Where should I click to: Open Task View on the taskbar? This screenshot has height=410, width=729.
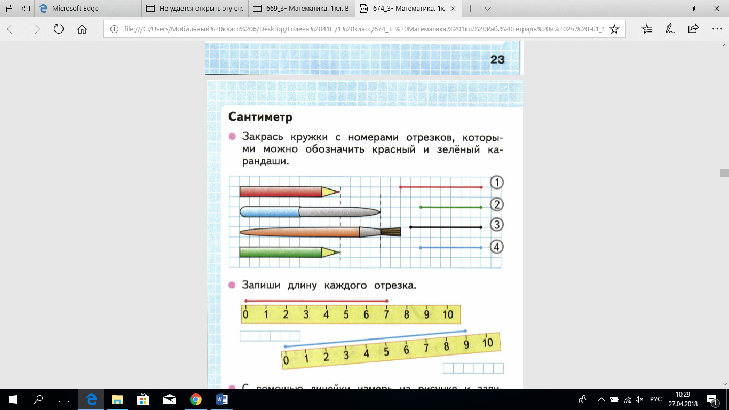click(64, 399)
